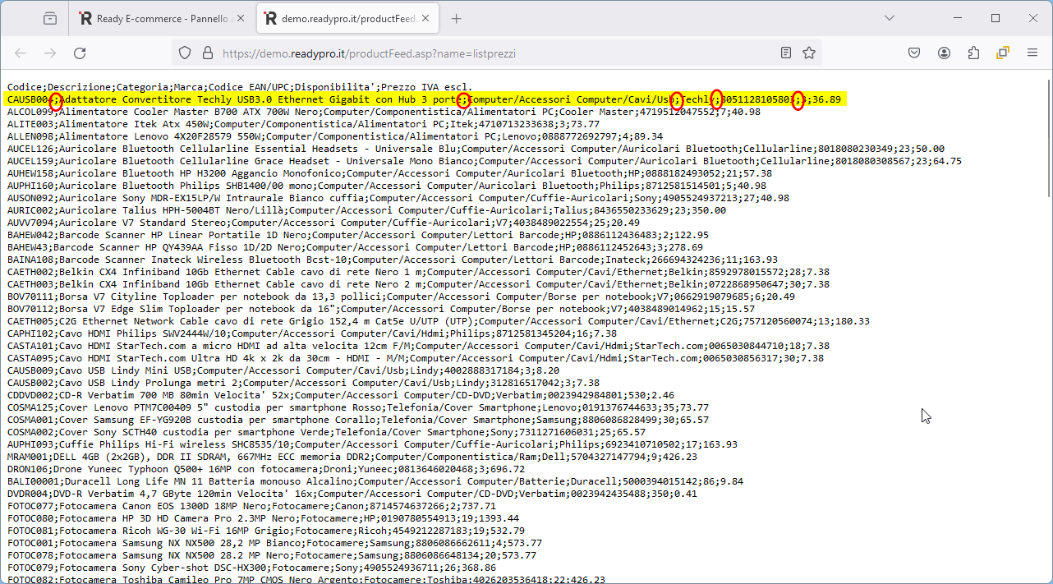1053x584 pixels.
Task: Click the FOTOC079 Sony Cyber-shot line
Action: tap(251, 568)
